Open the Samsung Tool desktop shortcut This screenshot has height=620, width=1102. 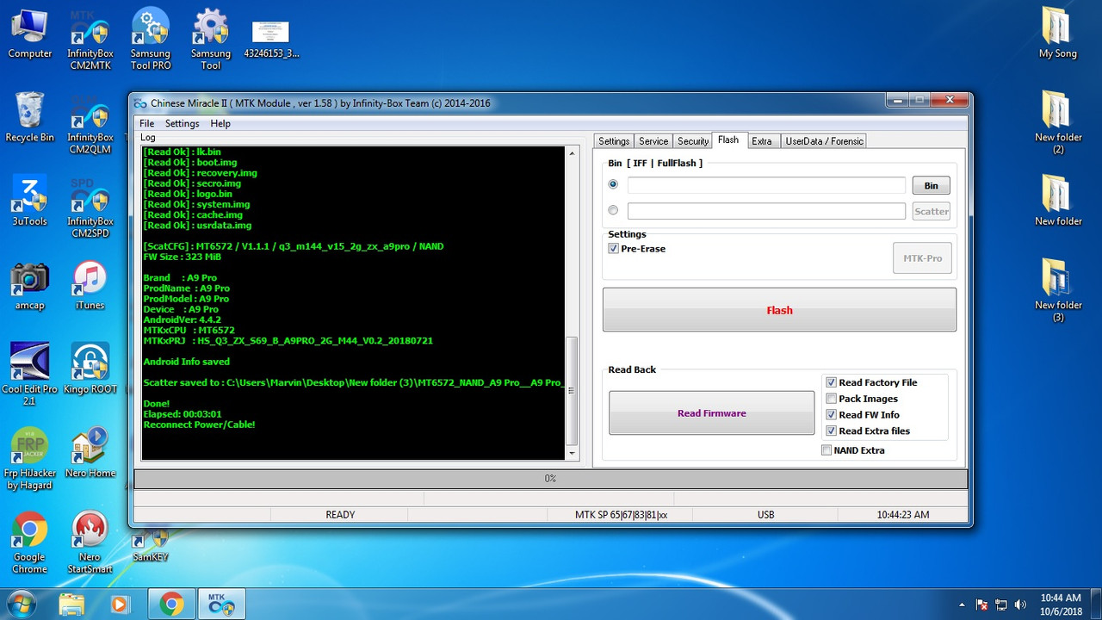[x=211, y=40]
